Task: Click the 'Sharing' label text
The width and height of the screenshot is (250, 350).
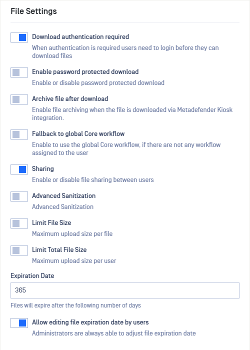Action: [43, 169]
